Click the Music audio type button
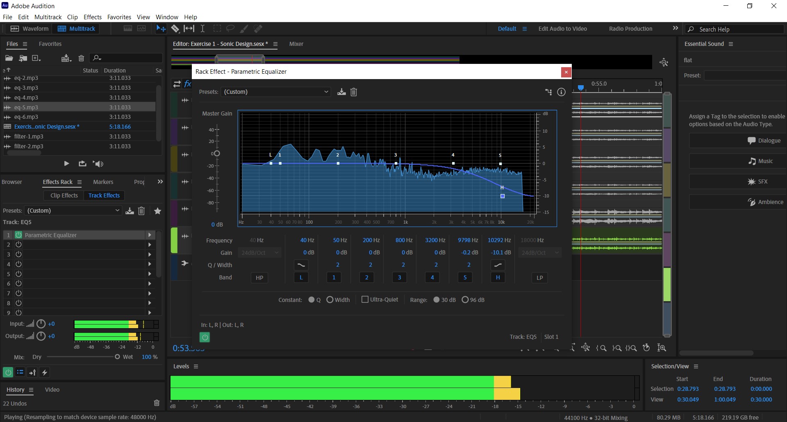787x422 pixels. 737,161
